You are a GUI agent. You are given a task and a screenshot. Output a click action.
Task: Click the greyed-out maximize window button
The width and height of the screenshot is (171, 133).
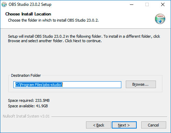pos(147,4)
